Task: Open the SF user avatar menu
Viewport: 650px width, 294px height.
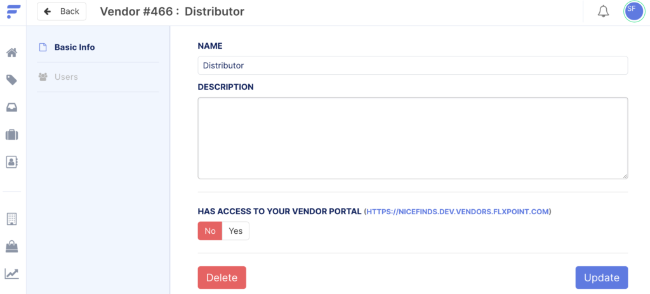Action: tap(633, 11)
